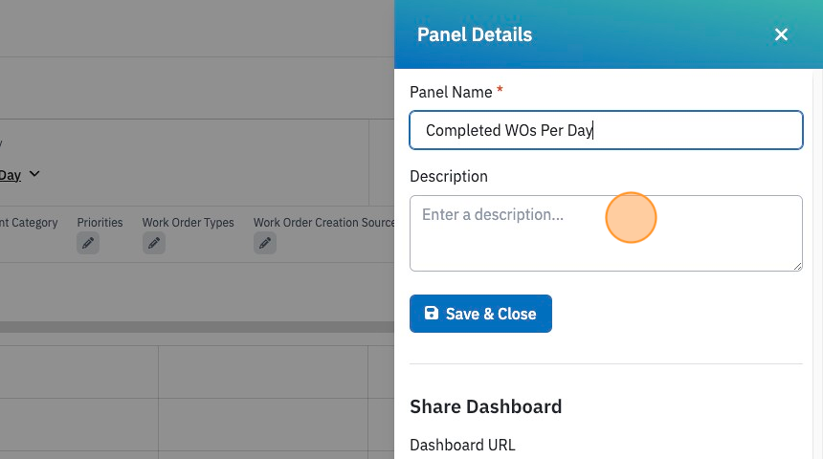Click the Dashboard URL label
This screenshot has width=823, height=459.
(462, 445)
